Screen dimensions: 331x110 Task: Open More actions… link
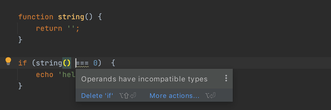tap(174, 96)
